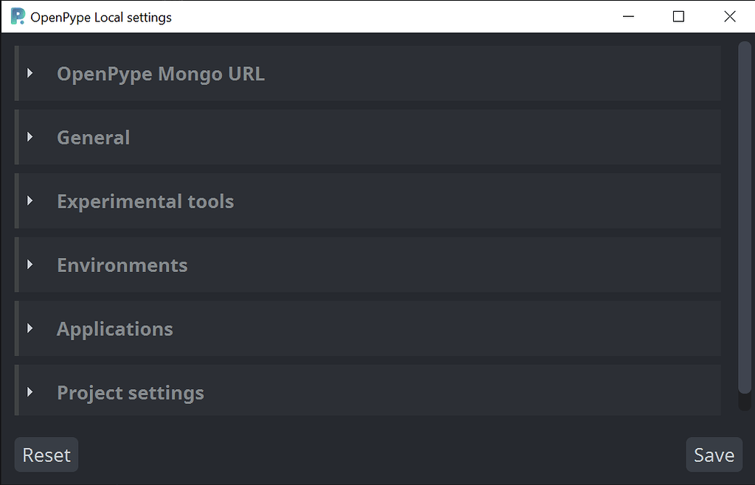Open the OpenPype Mongo URL settings header

coord(161,73)
